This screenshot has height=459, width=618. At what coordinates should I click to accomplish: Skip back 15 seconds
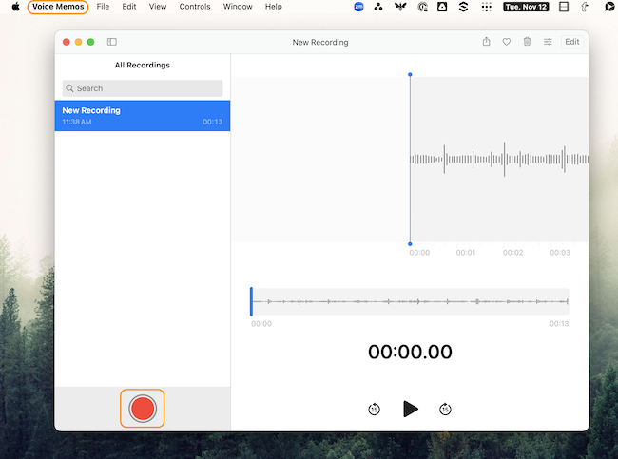(374, 410)
